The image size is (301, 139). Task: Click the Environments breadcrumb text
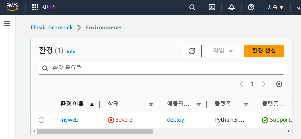[104, 27]
